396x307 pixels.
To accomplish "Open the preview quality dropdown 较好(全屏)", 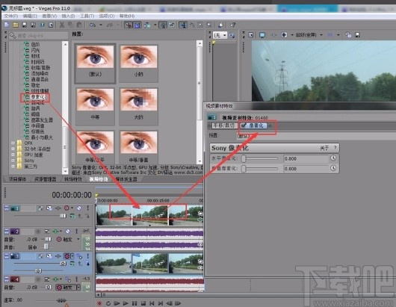I will pyautogui.click(x=309, y=35).
